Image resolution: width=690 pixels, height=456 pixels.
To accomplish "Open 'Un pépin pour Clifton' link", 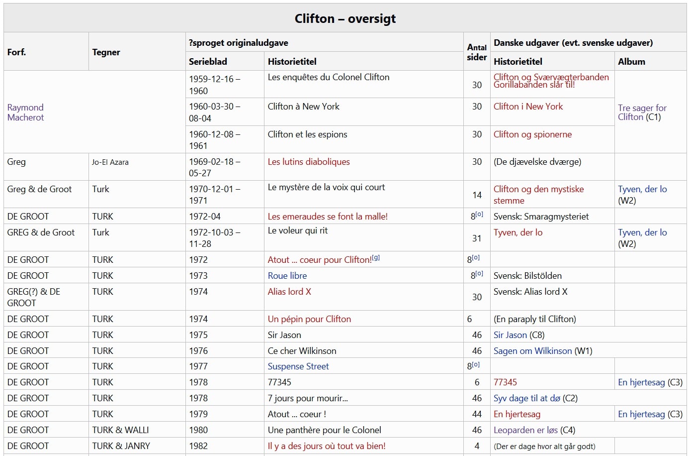I will pyautogui.click(x=309, y=319).
